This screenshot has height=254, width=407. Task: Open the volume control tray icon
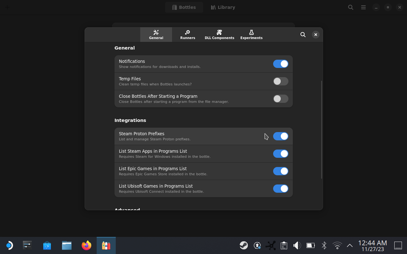click(x=297, y=245)
